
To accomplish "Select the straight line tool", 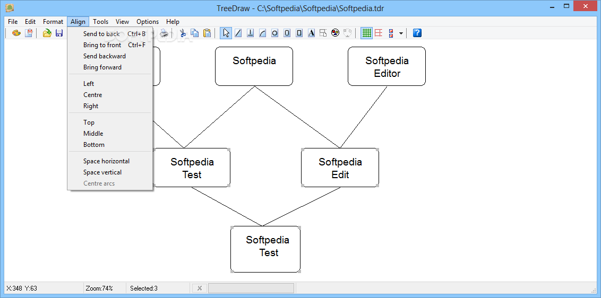I will point(238,33).
